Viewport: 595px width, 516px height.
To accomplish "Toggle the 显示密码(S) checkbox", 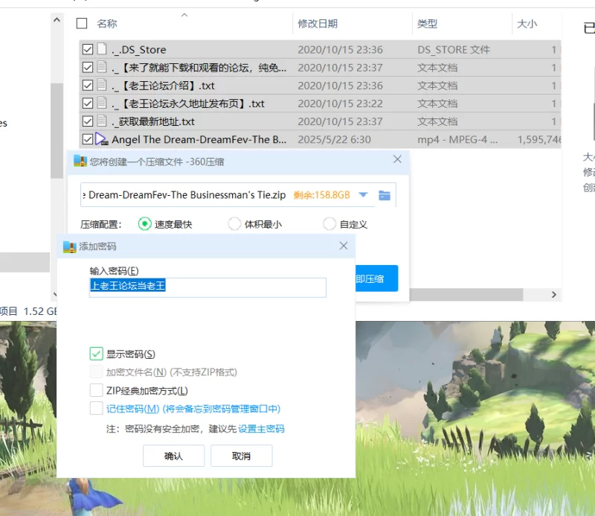I will coord(96,354).
